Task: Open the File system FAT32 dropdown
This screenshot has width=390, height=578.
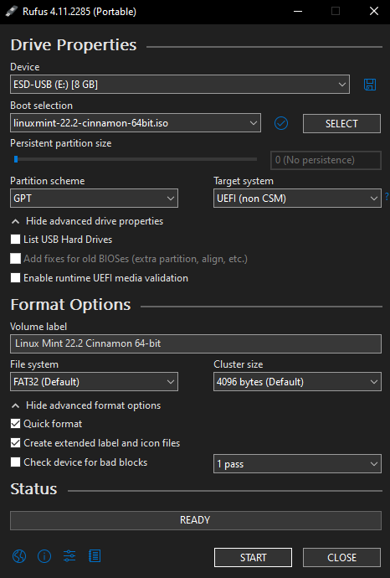Action: [94, 381]
